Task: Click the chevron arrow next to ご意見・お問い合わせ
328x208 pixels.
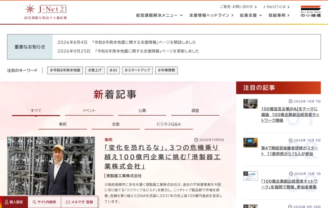Action: click(x=256, y=7)
